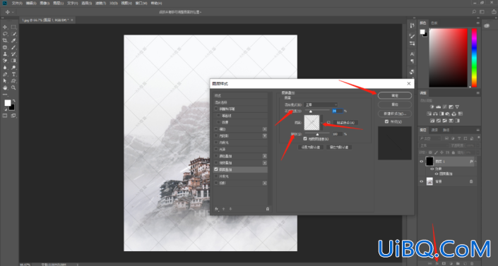Click plus button beside Color Overlay

coord(265,156)
